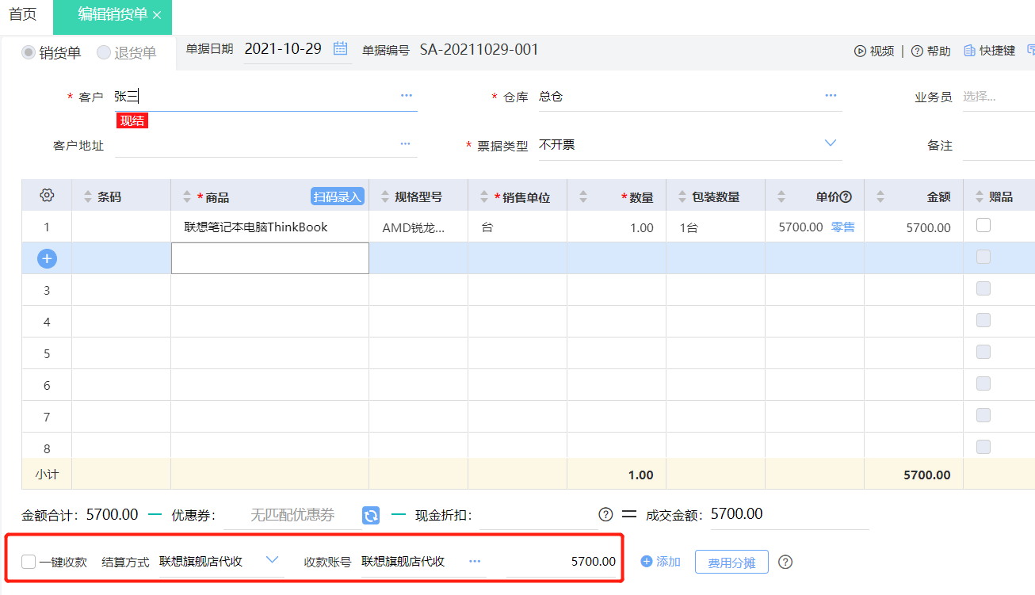The width and height of the screenshot is (1035, 595).
Task: Open the customer 张三 ellipsis selector
Action: [x=407, y=96]
